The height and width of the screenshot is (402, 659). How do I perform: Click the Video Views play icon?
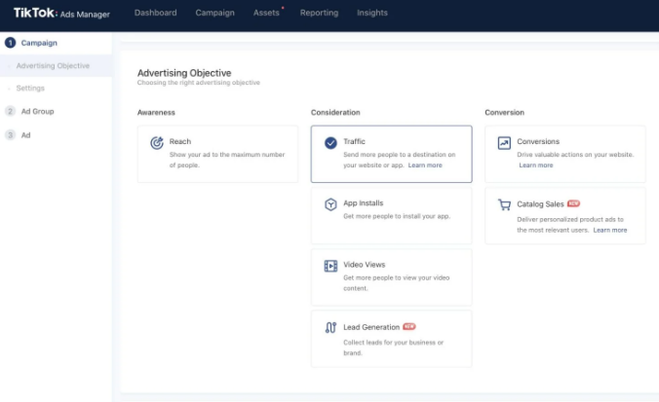pyautogui.click(x=330, y=266)
